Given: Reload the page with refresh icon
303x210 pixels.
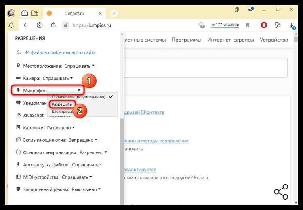Looking at the screenshot, I should click(x=53, y=25).
